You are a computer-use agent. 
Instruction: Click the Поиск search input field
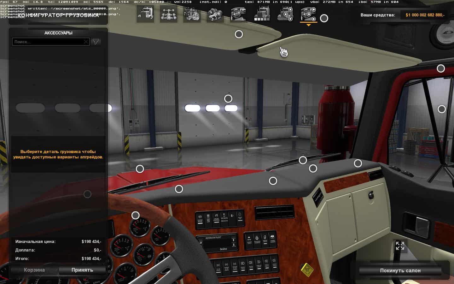coord(47,42)
